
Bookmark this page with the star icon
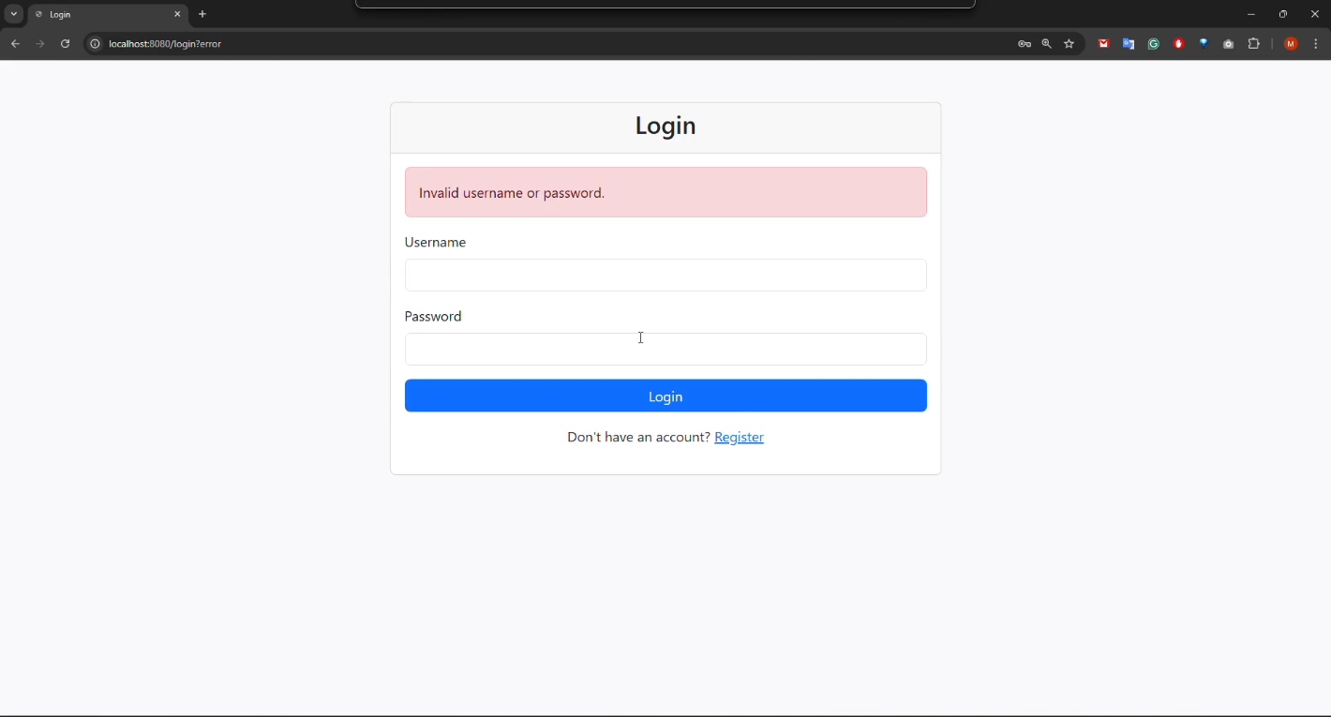point(1069,44)
